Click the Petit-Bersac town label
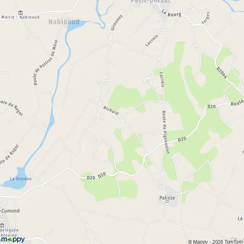The height and width of the screenshot is (244, 244). click(x=150, y=1)
